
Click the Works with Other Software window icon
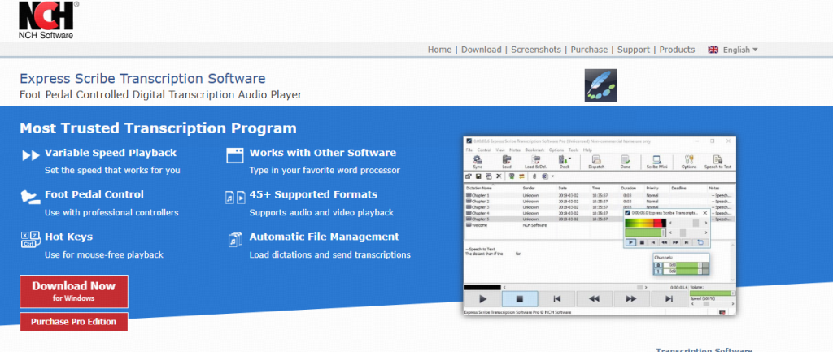(235, 155)
